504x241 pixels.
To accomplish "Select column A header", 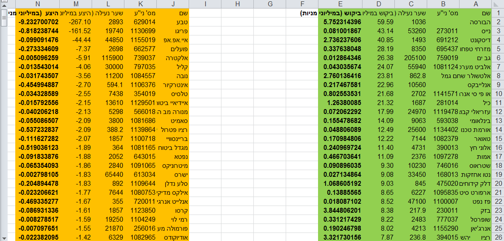I will [x=476, y=4].
